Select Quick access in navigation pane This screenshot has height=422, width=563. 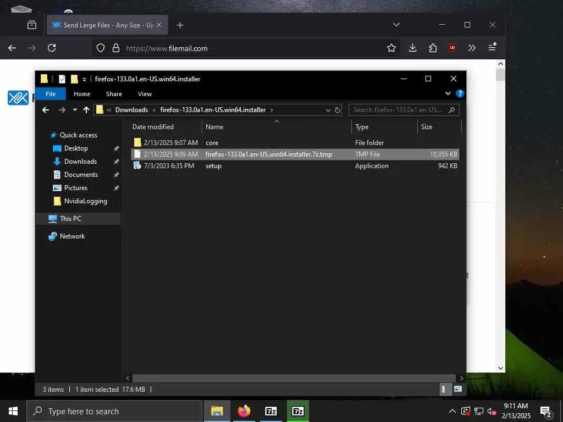point(78,135)
